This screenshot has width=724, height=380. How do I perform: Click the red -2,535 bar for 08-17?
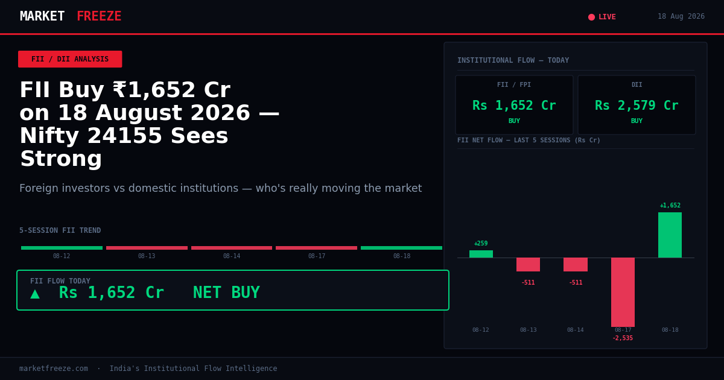pyautogui.click(x=623, y=292)
